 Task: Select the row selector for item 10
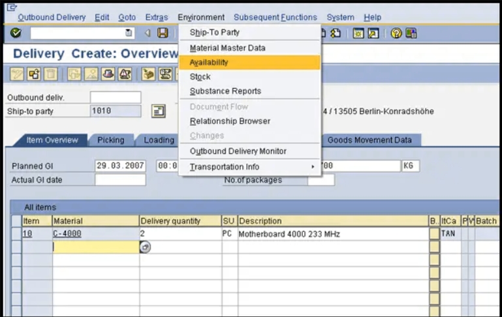(x=16, y=234)
